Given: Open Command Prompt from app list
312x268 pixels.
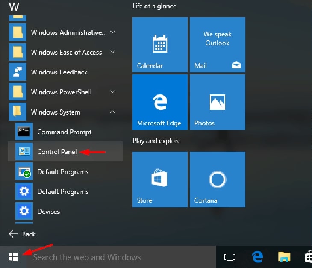Looking at the screenshot, I should point(64,132).
